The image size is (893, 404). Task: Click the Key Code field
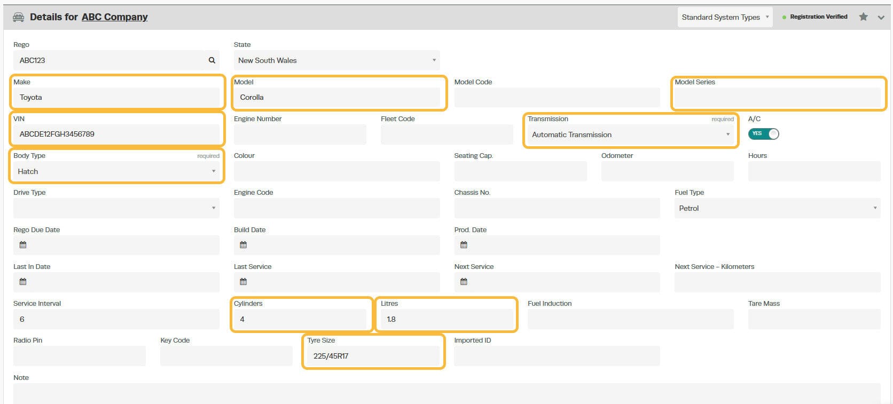[226, 356]
